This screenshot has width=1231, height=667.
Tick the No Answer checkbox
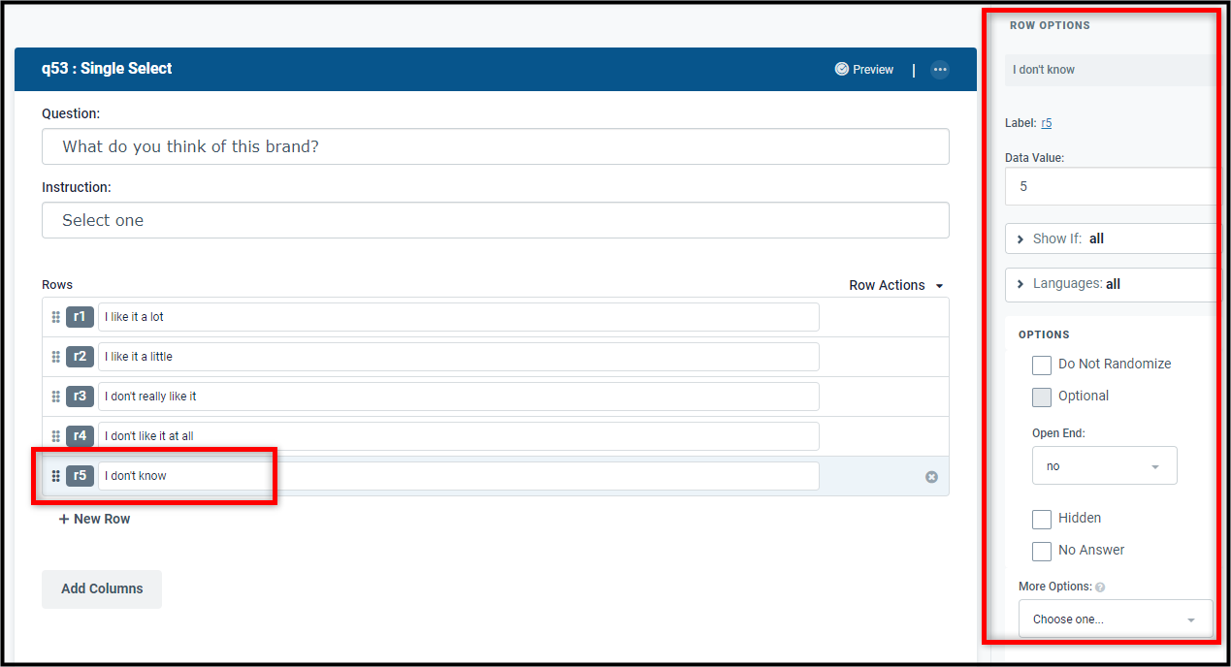[x=1042, y=552]
